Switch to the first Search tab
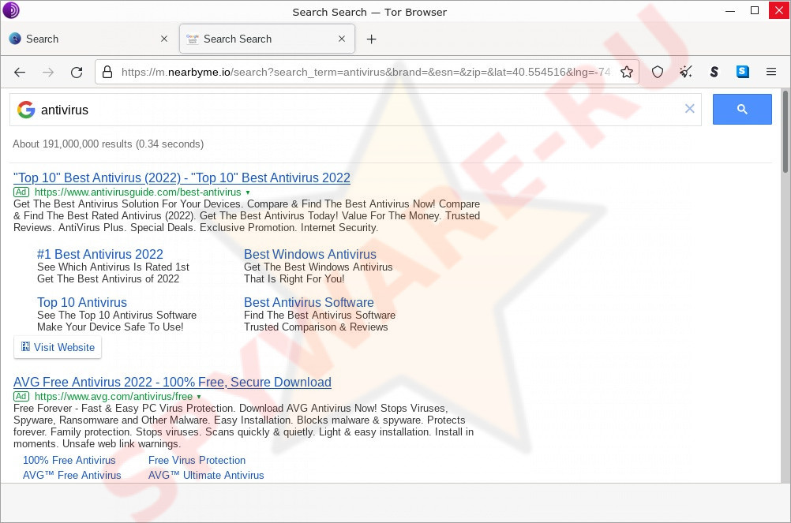 [x=88, y=39]
